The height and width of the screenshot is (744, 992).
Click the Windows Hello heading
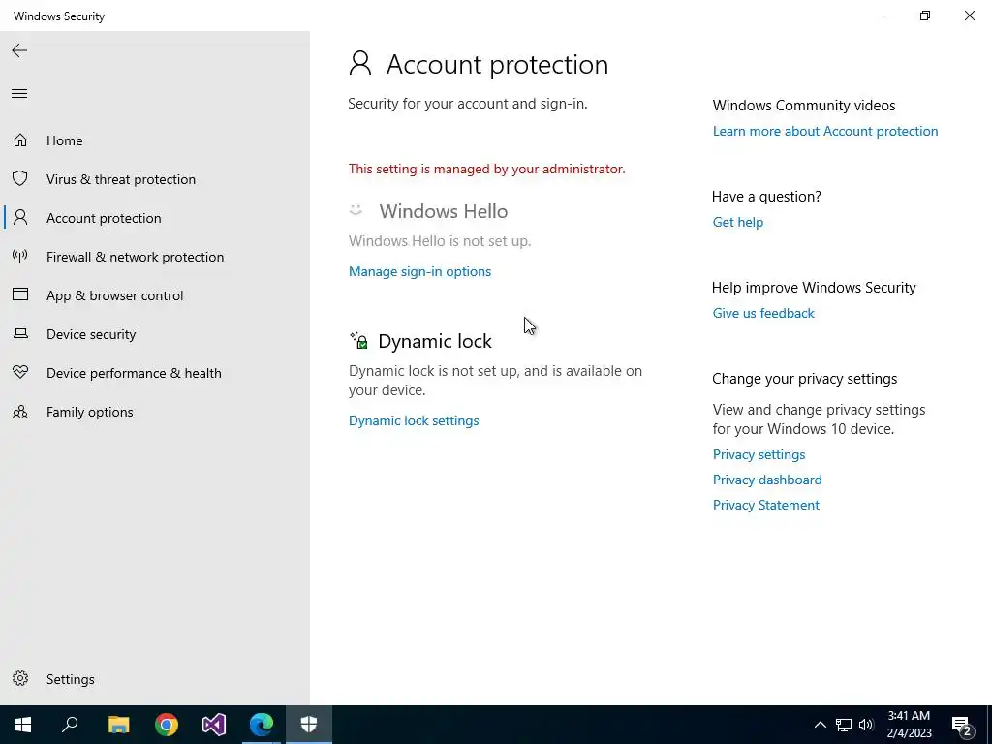click(x=444, y=211)
